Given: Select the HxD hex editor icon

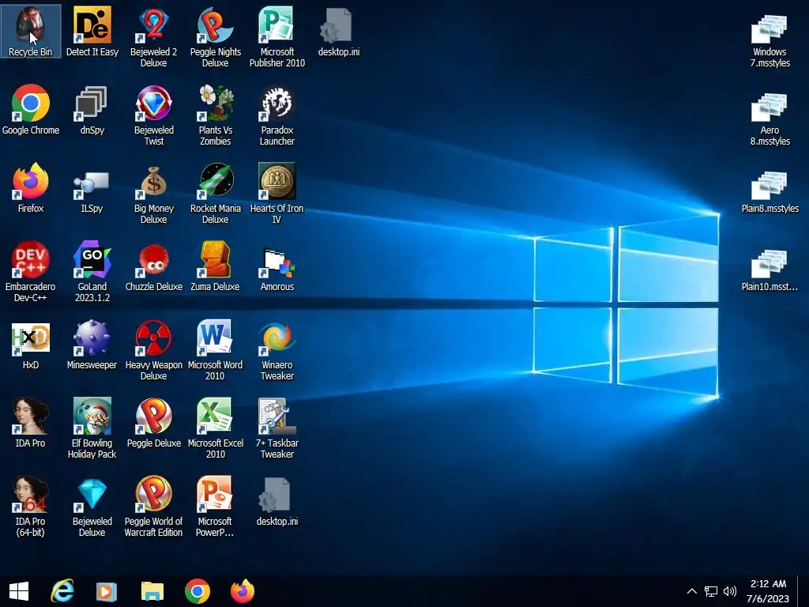Looking at the screenshot, I should 31,345.
